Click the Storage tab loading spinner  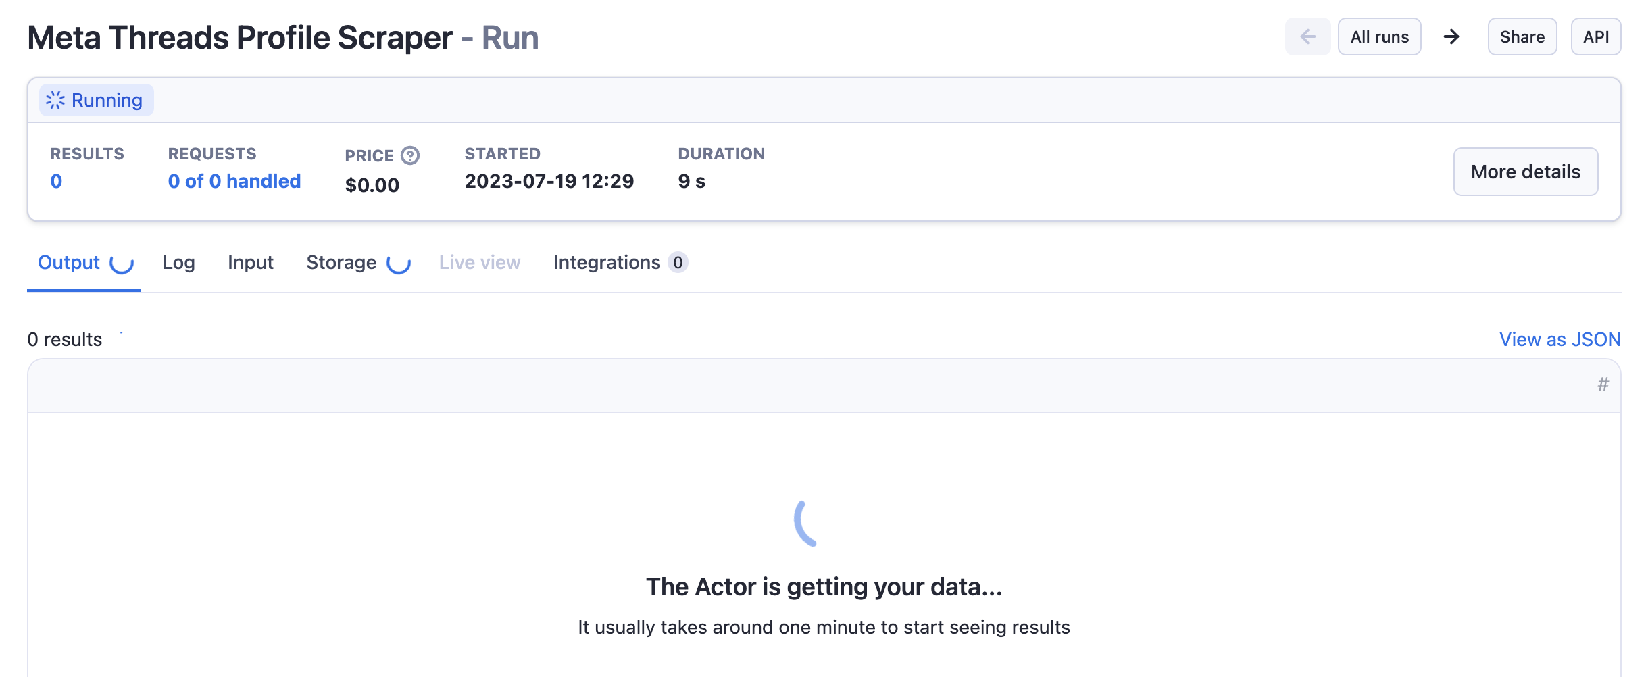pyautogui.click(x=399, y=264)
